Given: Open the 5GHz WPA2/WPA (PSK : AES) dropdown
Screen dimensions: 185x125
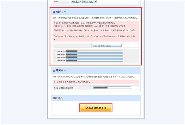Looking at the screenshot, I should tap(84, 2).
